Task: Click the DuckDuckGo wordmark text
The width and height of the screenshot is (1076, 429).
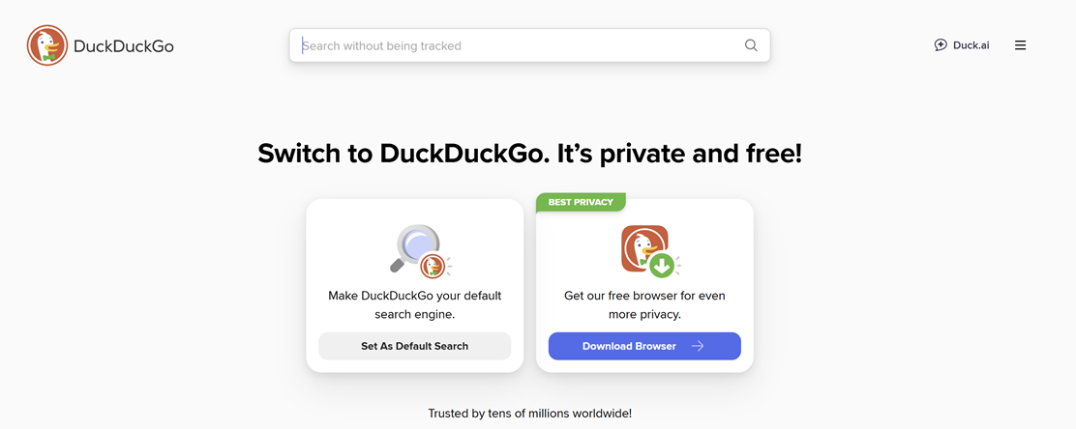Action: (x=124, y=46)
